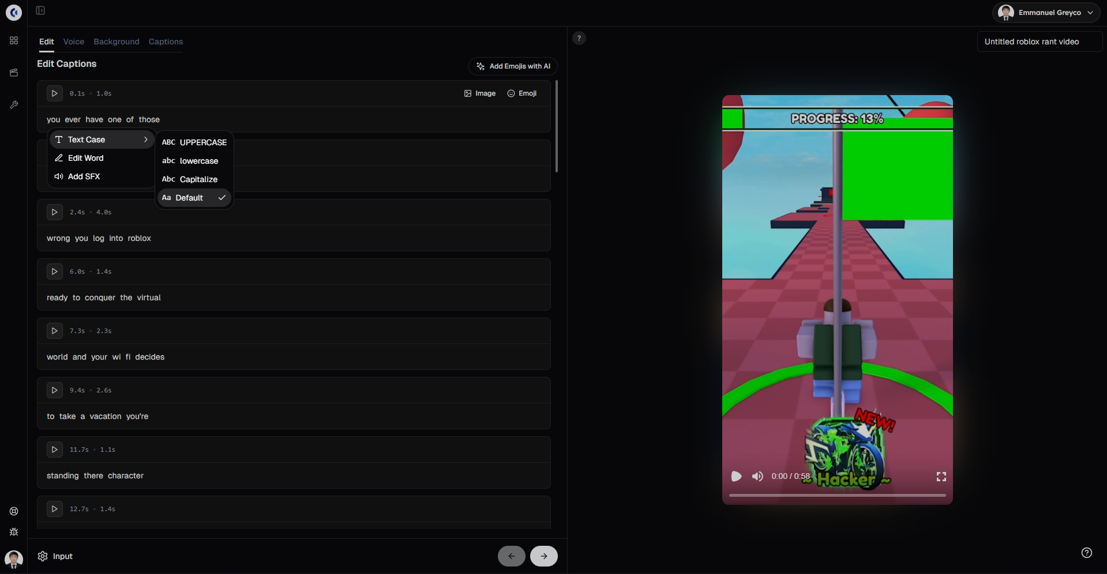
Task: Play the video preview
Action: [x=736, y=476]
